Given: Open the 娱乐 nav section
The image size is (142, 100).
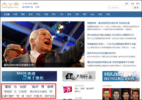Looking at the screenshot, I should [54, 14].
